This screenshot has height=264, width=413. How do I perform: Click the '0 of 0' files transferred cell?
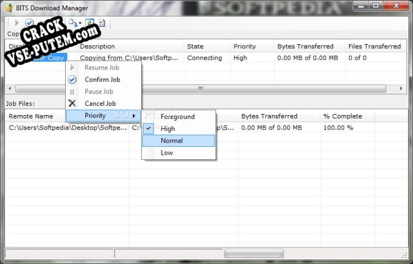pos(357,58)
